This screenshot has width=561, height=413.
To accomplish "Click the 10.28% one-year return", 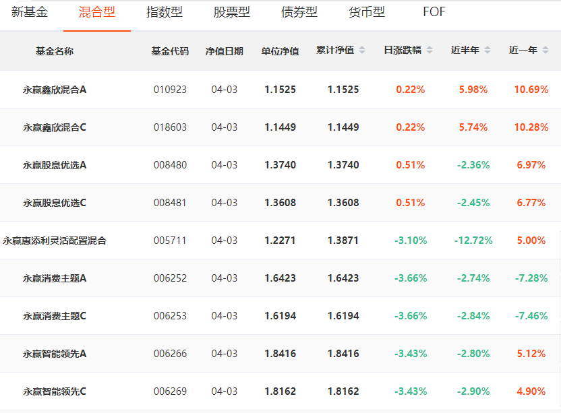I will [531, 127].
